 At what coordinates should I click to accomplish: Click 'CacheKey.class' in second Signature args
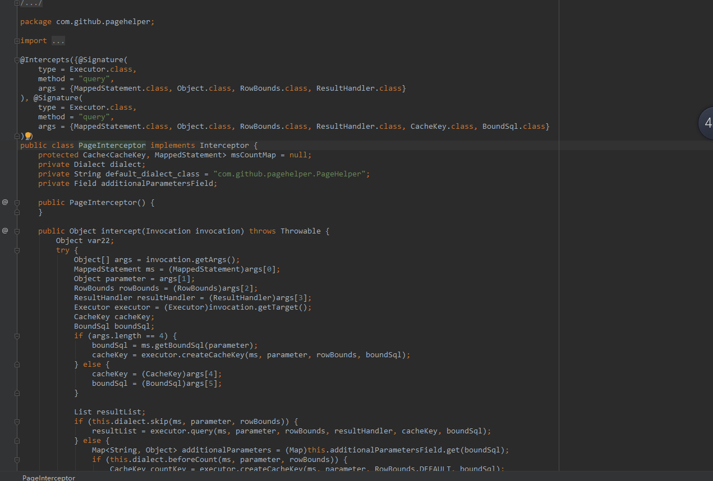coord(442,126)
